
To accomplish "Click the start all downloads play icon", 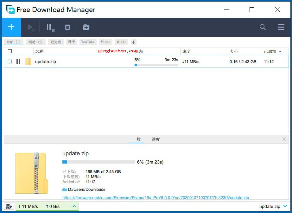I will point(31,28).
